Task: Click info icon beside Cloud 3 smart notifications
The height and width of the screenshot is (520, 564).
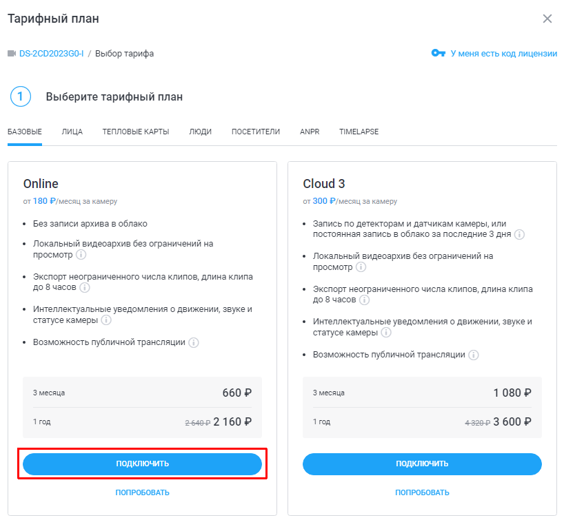Action: [x=385, y=333]
